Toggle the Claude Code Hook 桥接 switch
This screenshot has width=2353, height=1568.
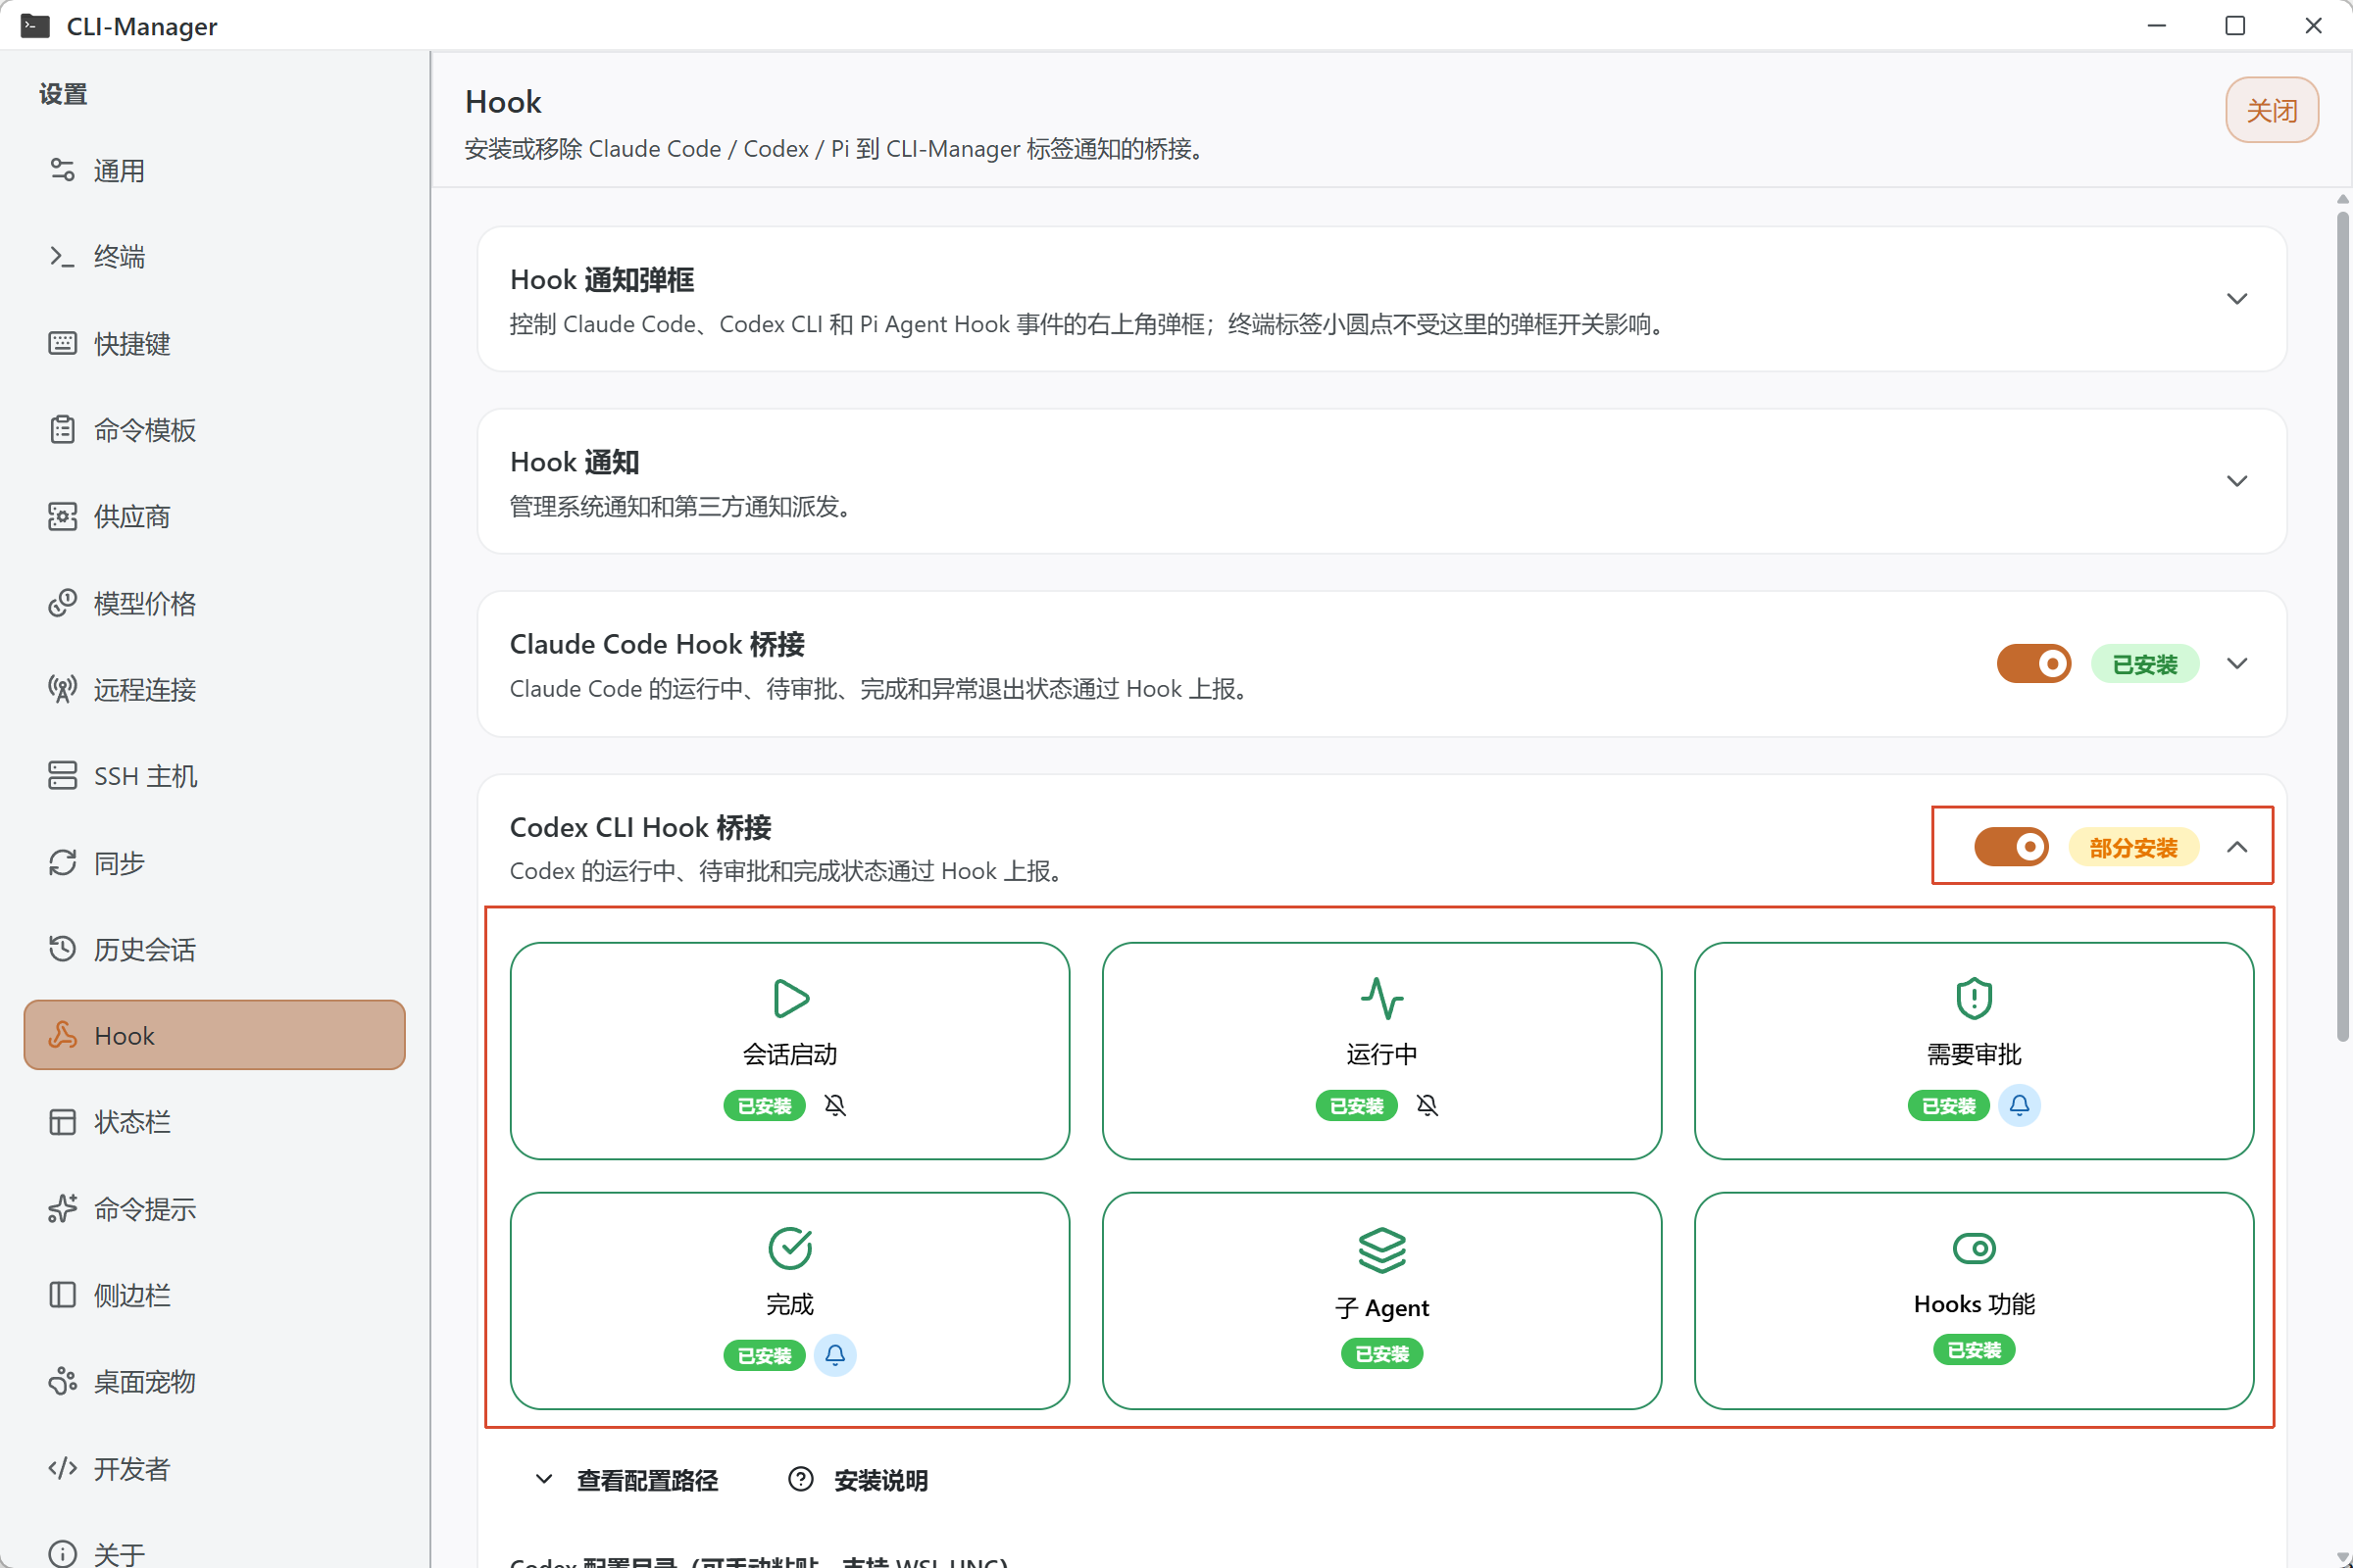pos(2033,664)
